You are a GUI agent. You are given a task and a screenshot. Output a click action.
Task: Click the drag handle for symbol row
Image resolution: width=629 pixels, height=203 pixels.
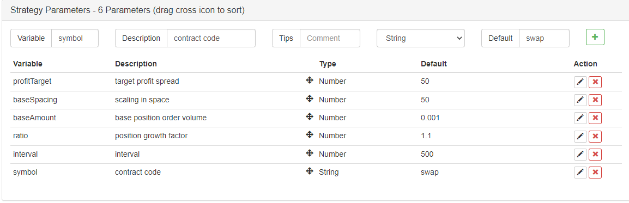309,171
